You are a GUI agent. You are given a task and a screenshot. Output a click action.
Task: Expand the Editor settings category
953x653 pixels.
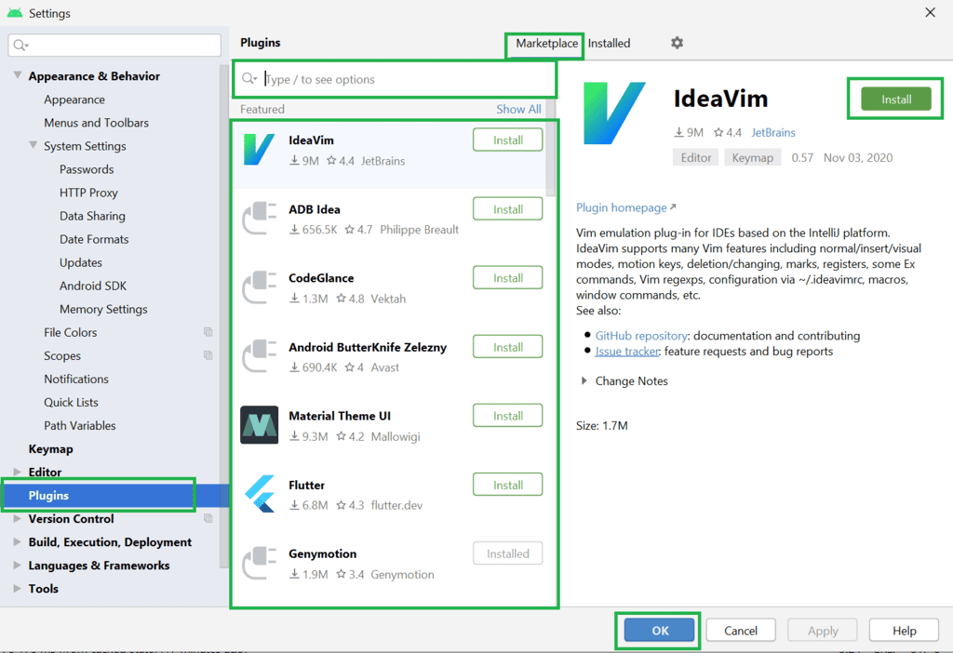coord(17,472)
